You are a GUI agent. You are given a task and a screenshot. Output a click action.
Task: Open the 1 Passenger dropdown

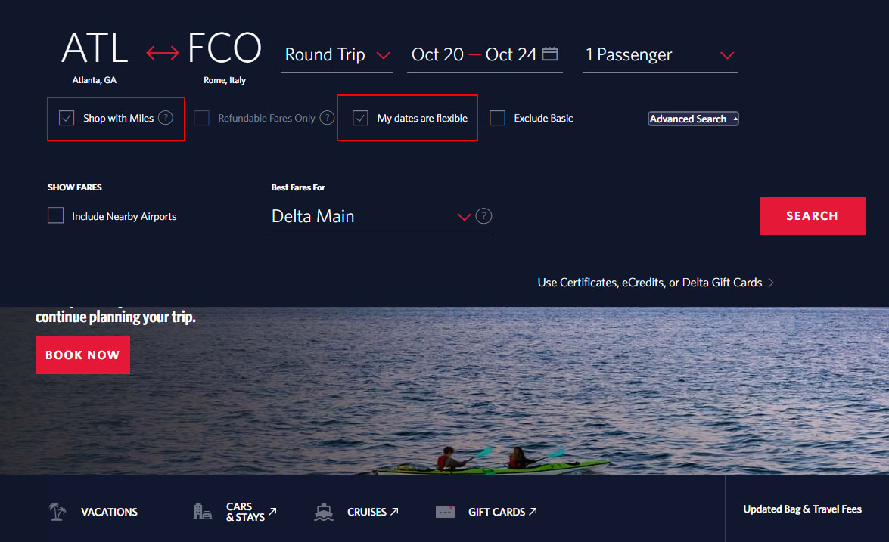(659, 55)
